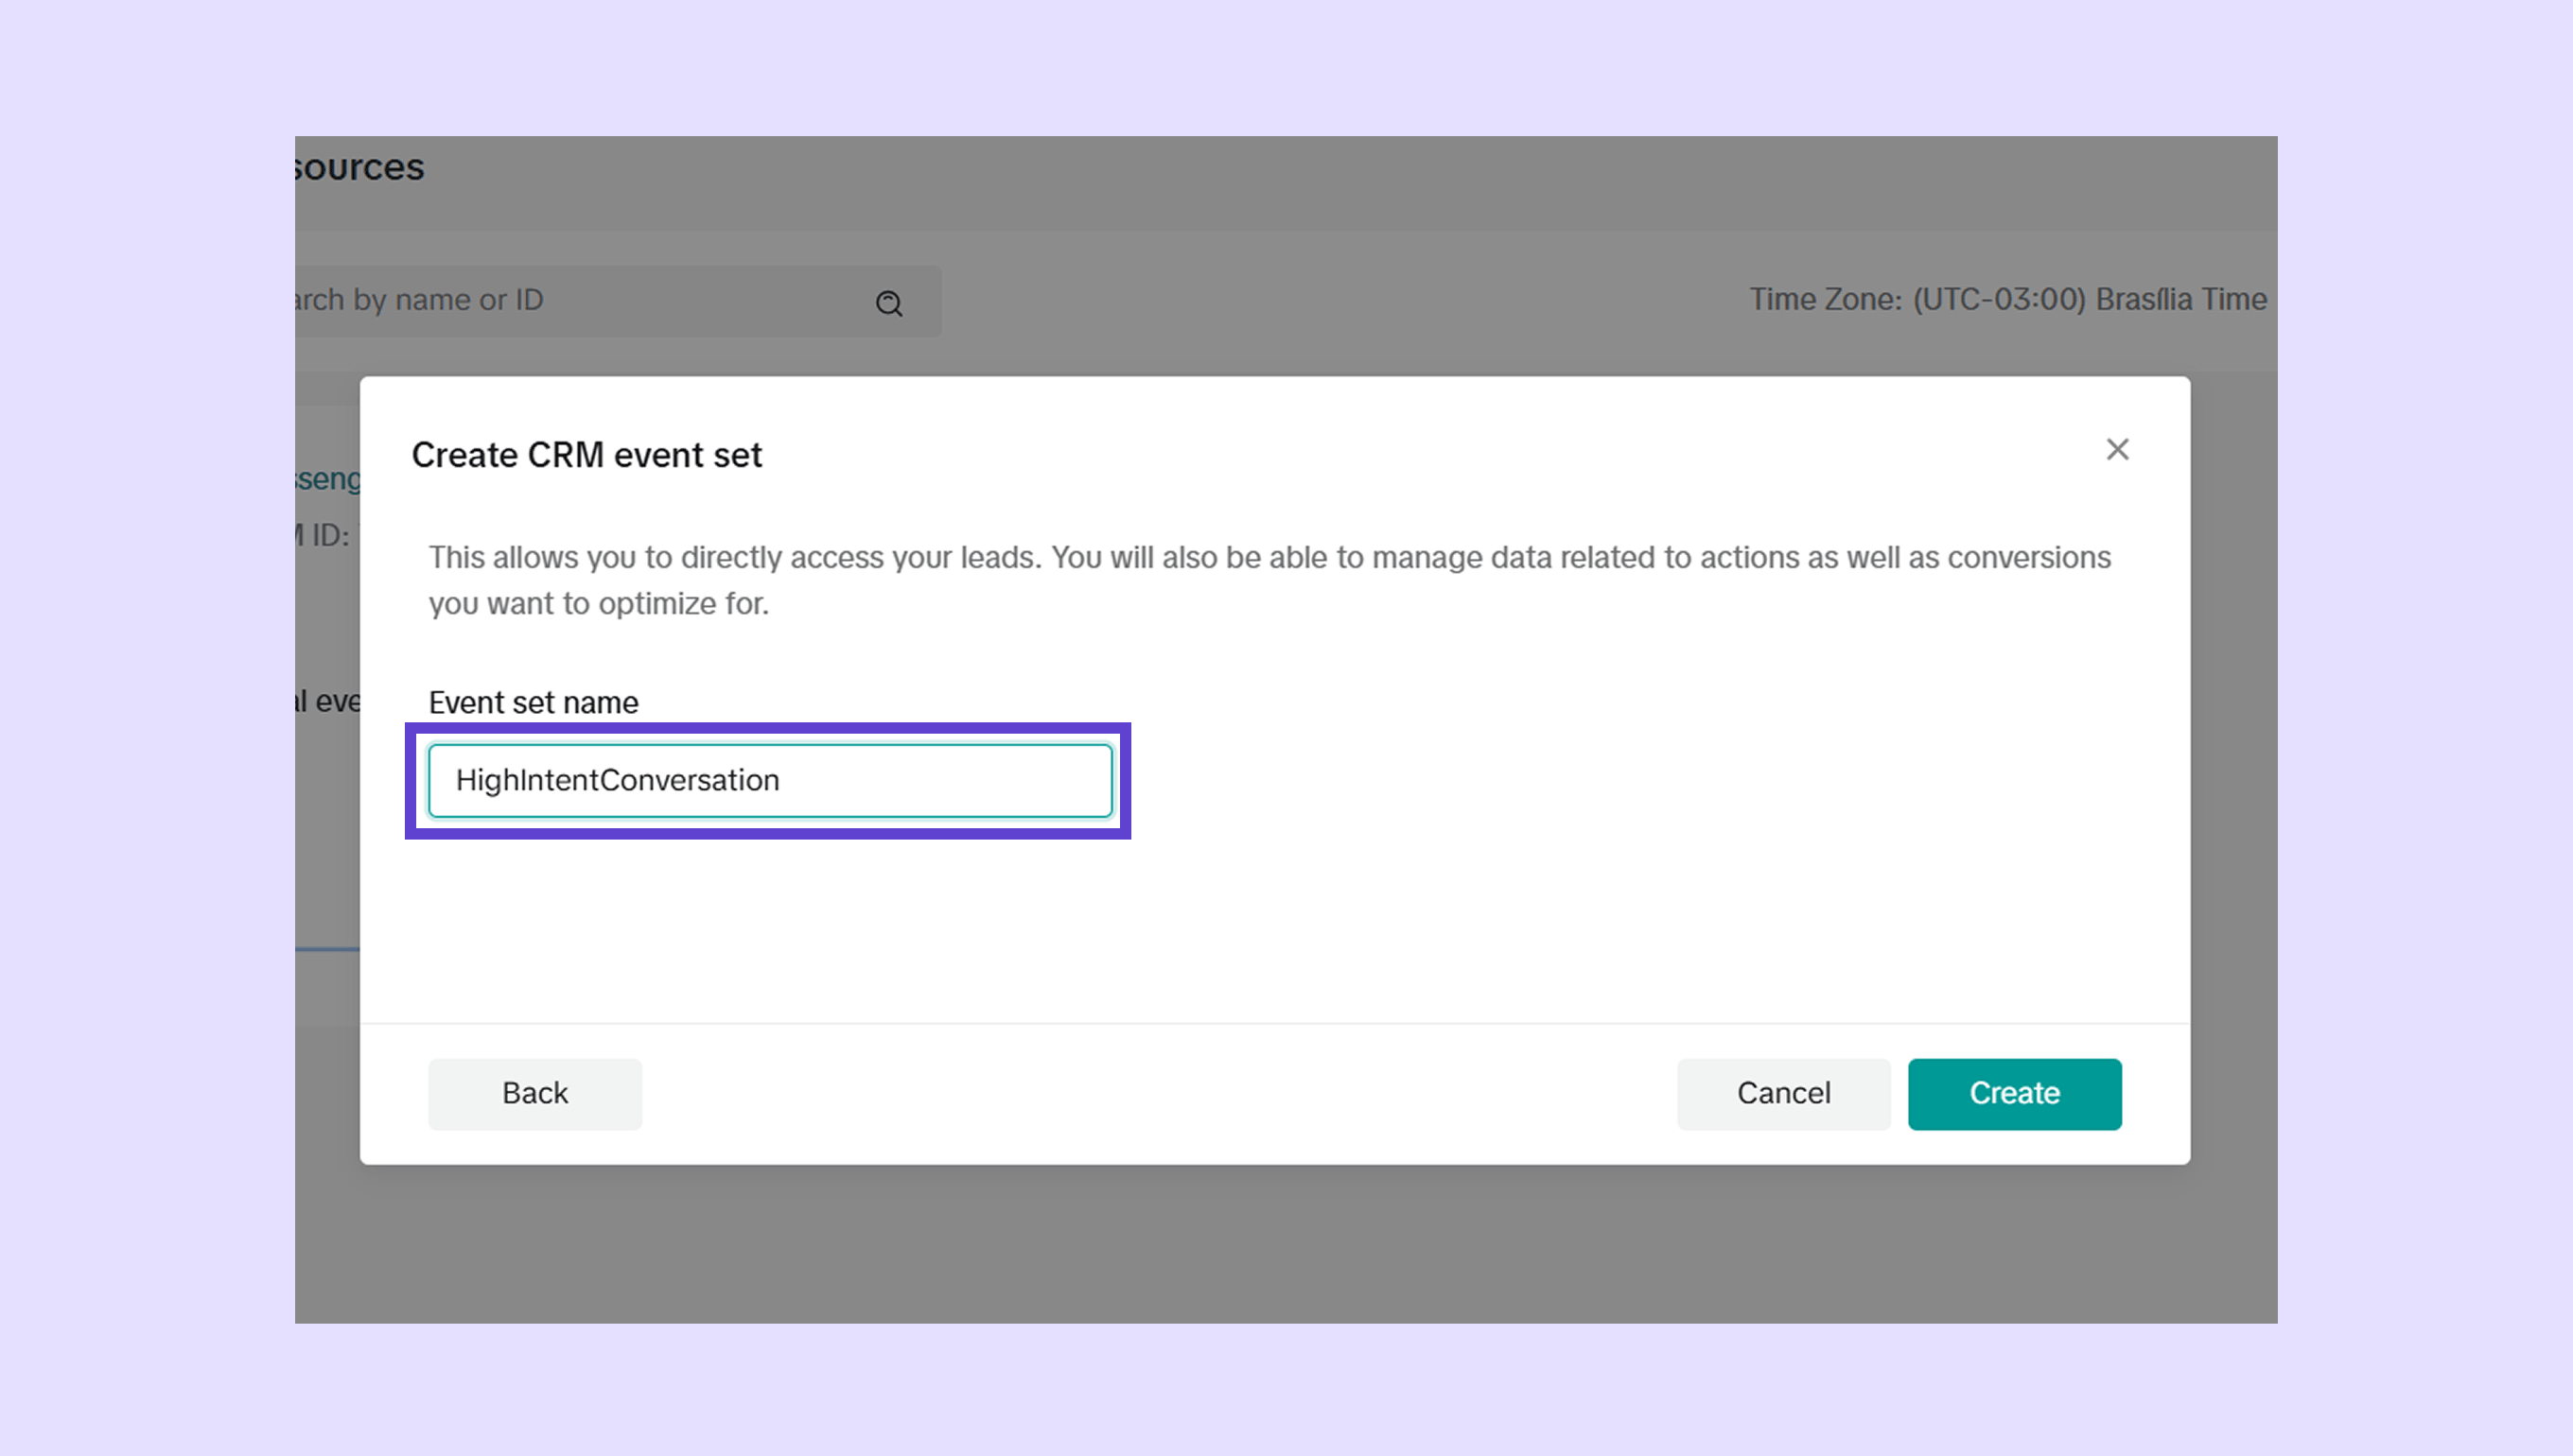Close the Create CRM event set dialog
The height and width of the screenshot is (1456, 2573).
tap(2117, 450)
